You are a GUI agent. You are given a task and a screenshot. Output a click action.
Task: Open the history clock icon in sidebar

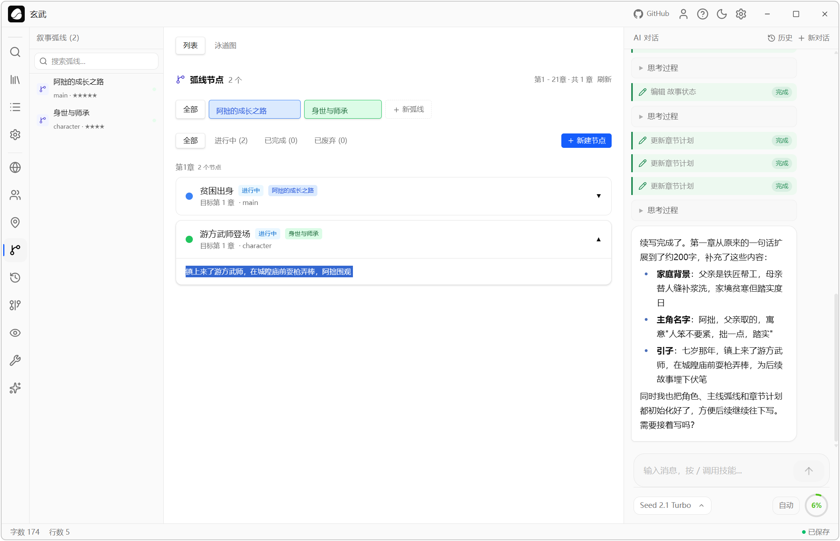pyautogui.click(x=15, y=278)
